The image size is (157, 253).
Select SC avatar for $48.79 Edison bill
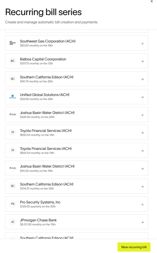pos(13,79)
